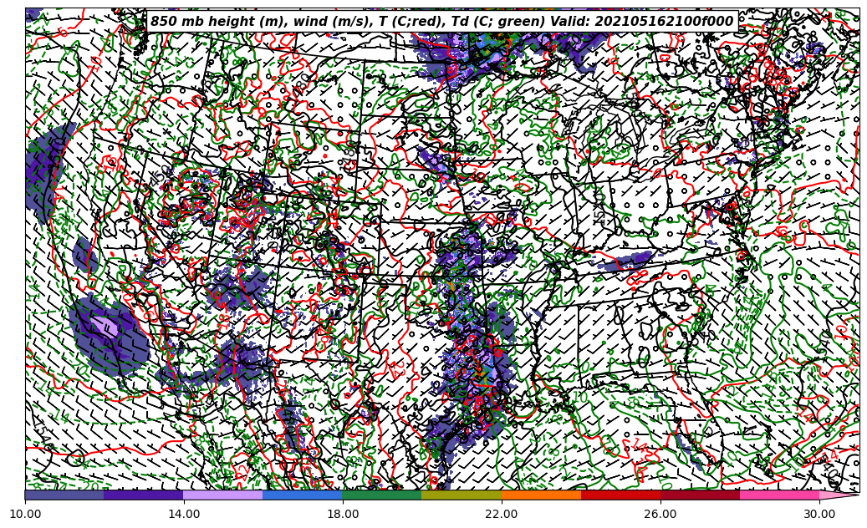This screenshot has height=528, width=867.
Task: Click the lavender core of southwest offshore blob
Action: pyautogui.click(x=105, y=326)
